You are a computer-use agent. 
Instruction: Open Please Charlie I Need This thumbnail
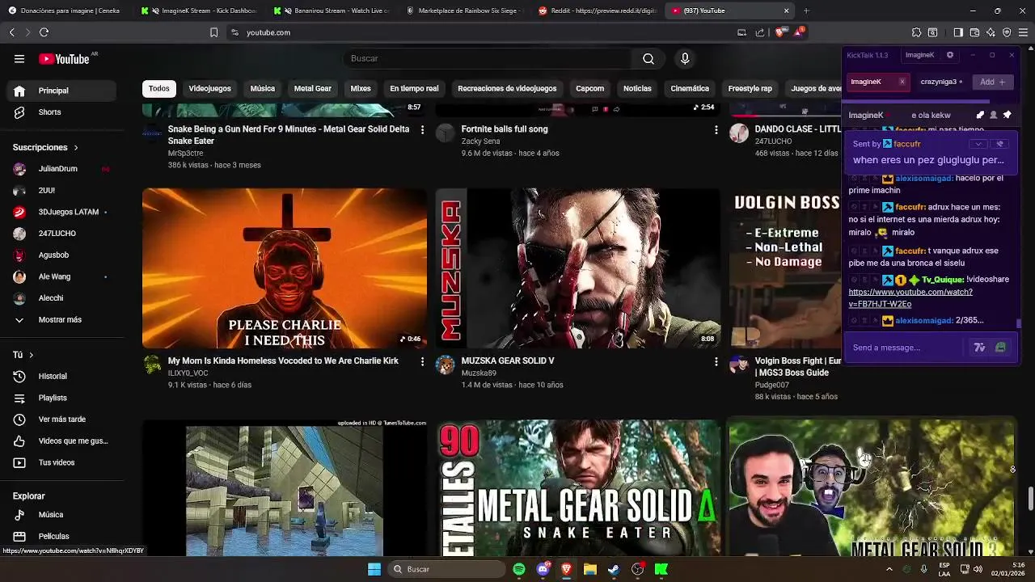click(x=285, y=268)
